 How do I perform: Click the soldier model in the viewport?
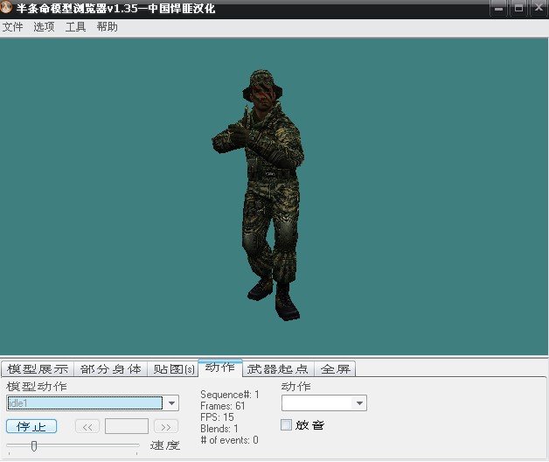[x=258, y=192]
